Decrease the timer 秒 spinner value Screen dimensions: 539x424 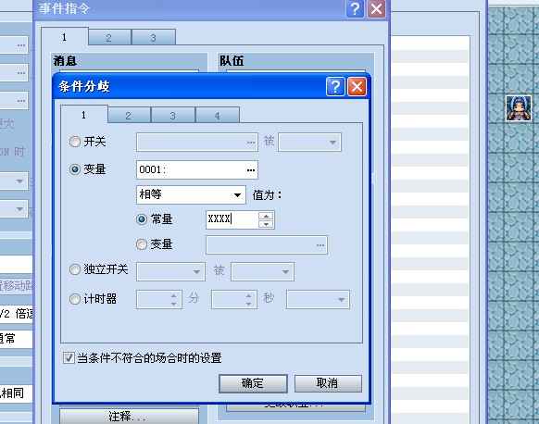248,304
